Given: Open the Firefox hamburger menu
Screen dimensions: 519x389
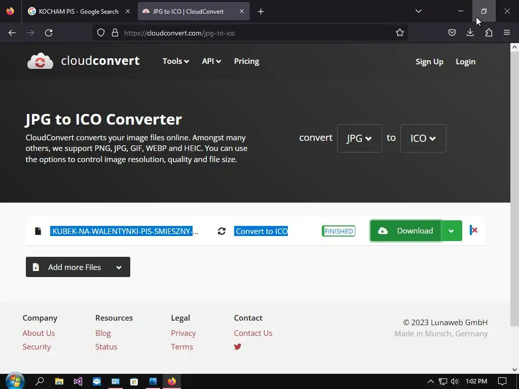Looking at the screenshot, I should [x=507, y=32].
